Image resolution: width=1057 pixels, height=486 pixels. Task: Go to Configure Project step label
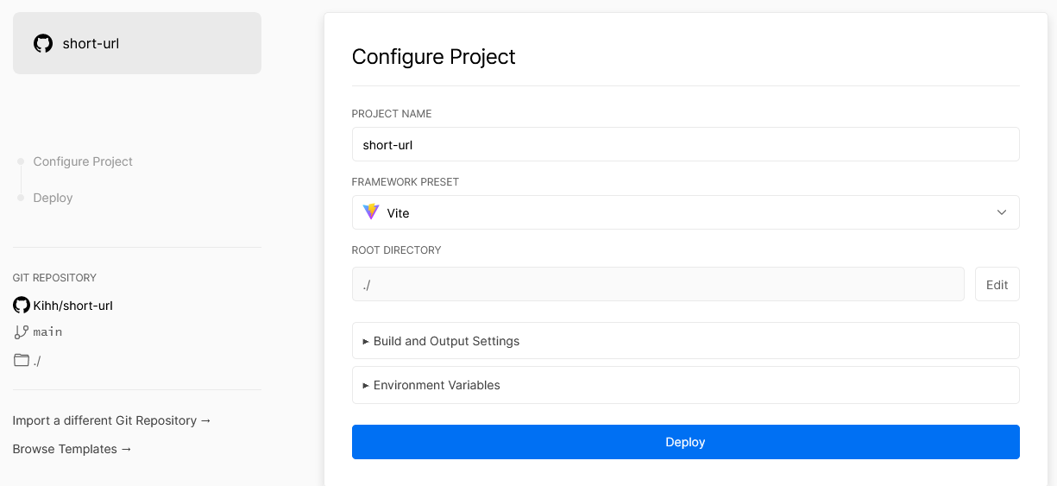[83, 161]
